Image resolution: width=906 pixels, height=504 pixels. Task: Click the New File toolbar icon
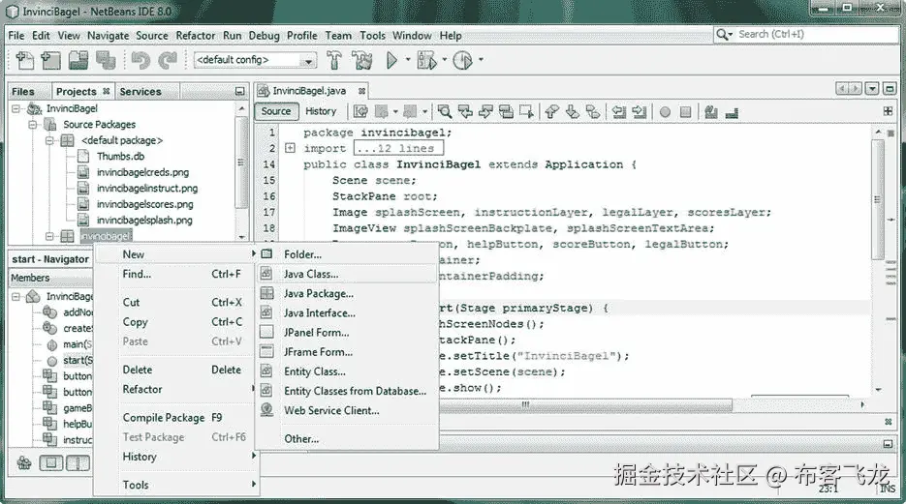point(25,60)
